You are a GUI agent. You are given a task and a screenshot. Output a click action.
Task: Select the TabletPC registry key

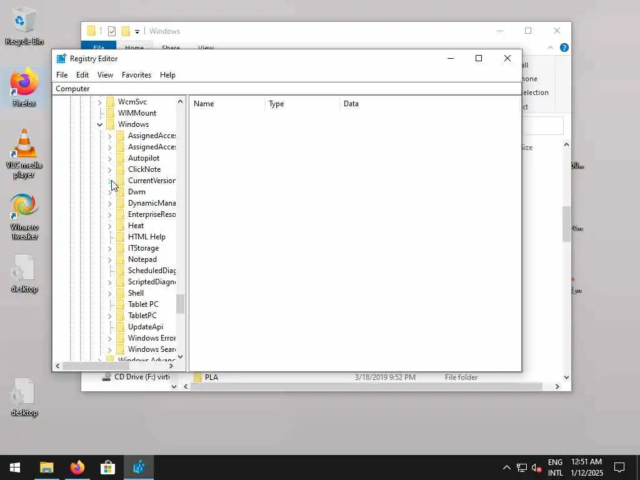coord(142,316)
